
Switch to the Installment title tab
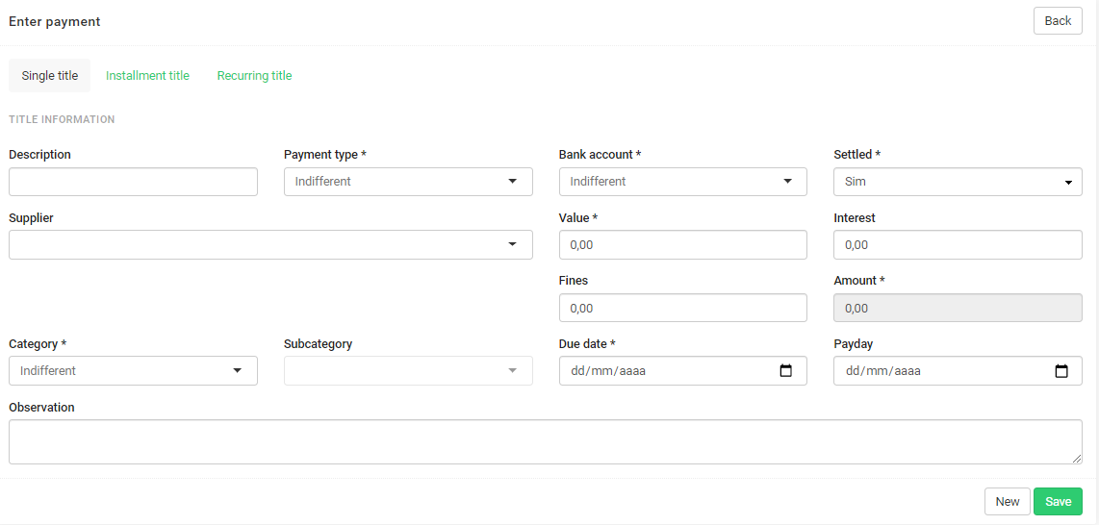tap(147, 76)
